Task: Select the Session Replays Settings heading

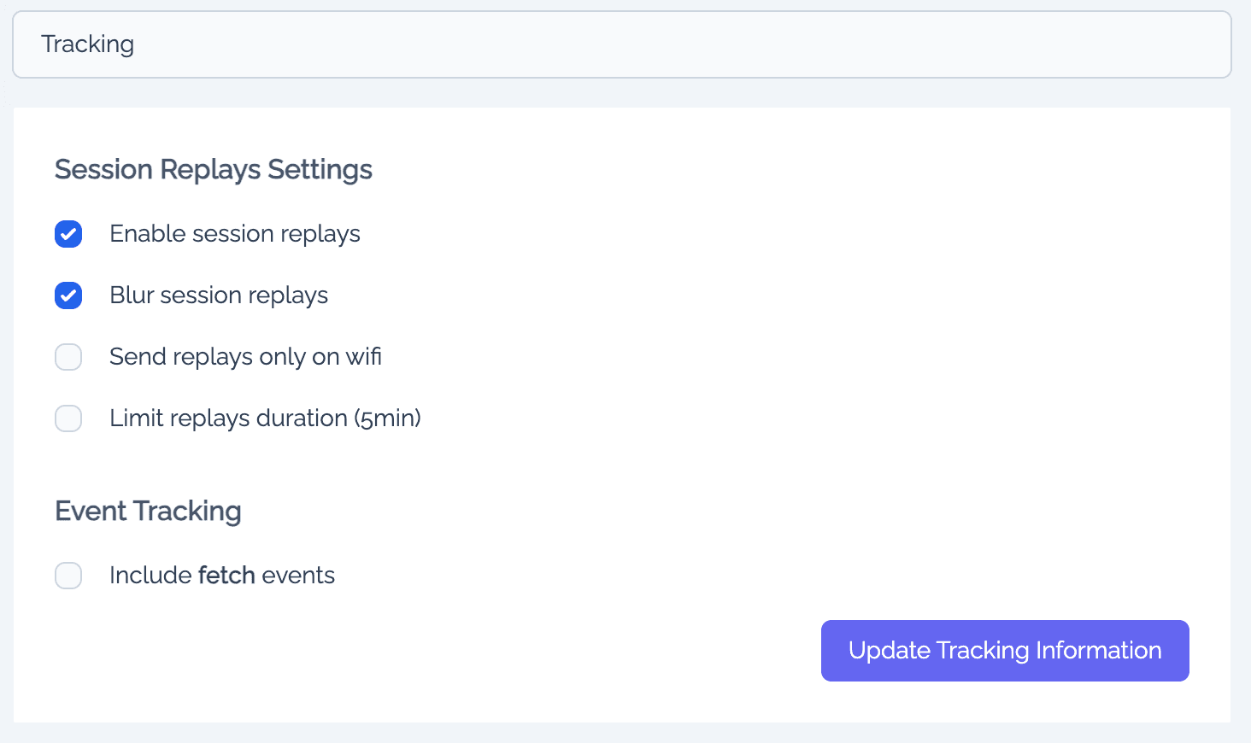Action: (214, 170)
